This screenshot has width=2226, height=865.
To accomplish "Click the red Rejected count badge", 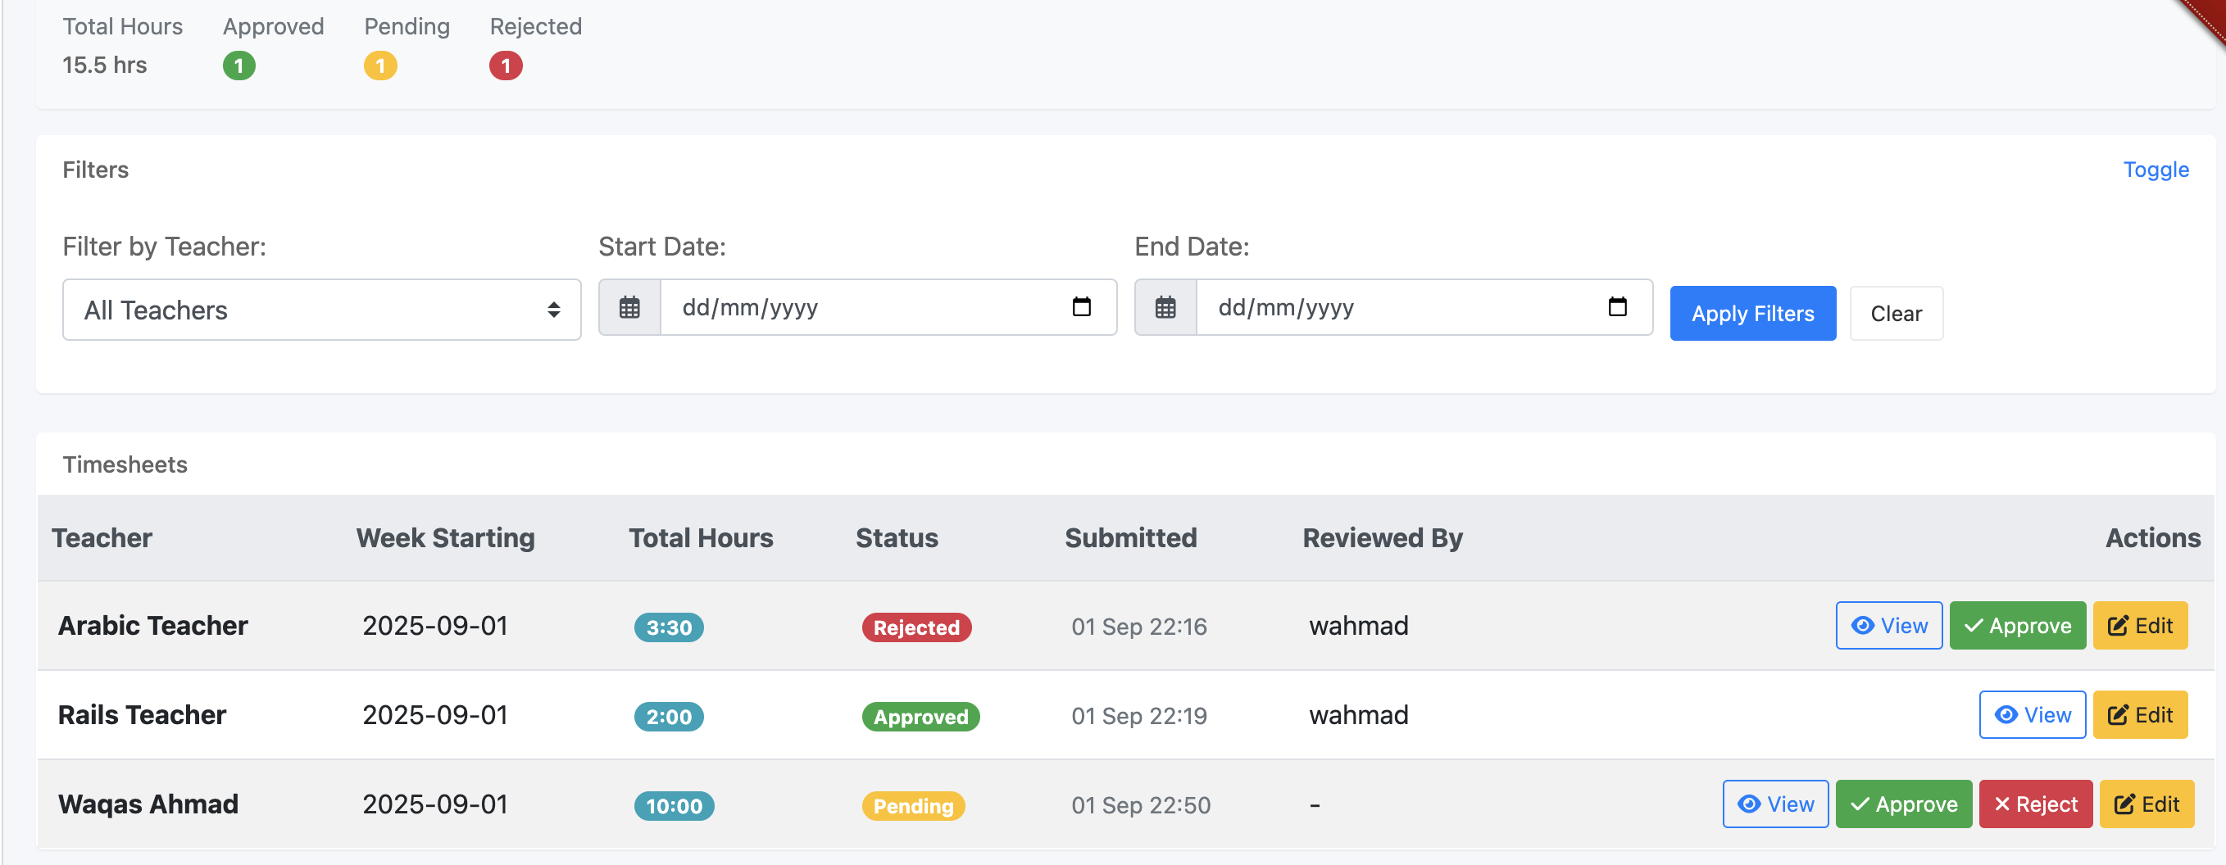I will [506, 66].
